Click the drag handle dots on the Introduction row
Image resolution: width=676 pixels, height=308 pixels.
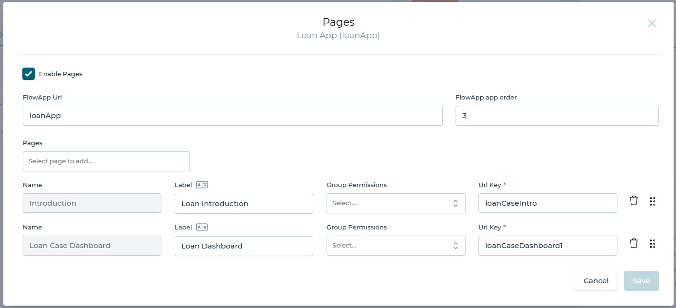[x=653, y=201]
